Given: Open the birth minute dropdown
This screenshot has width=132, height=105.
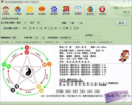Looking at the screenshot, I should pyautogui.click(x=75, y=28).
